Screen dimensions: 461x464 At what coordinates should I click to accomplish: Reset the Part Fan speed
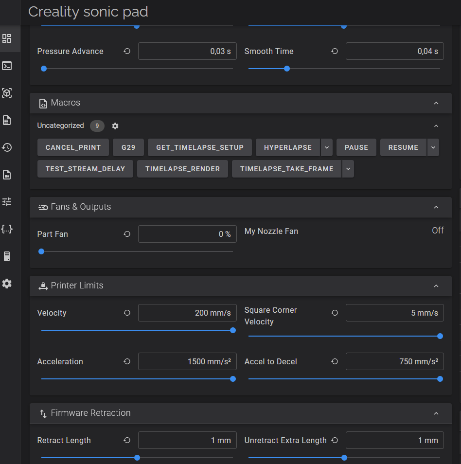pos(127,234)
